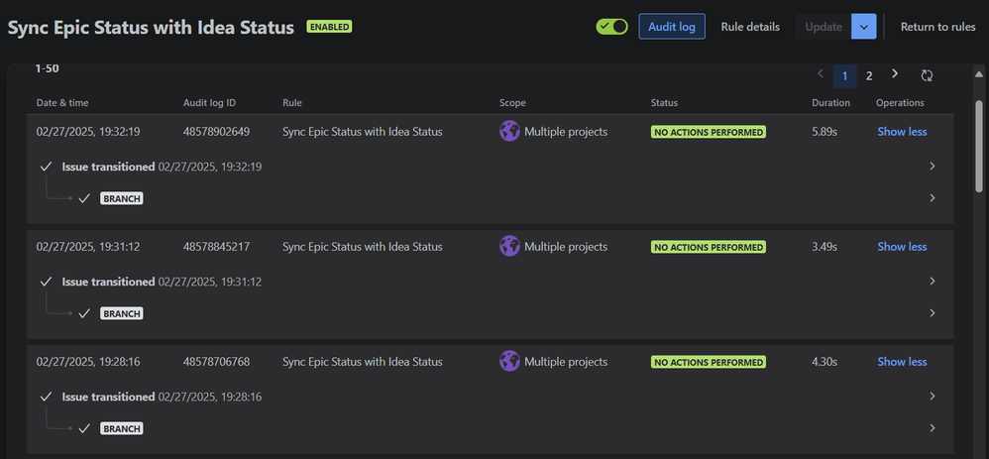Click checkmark next to BRANCH in 19:32:19 entry

[x=84, y=198]
